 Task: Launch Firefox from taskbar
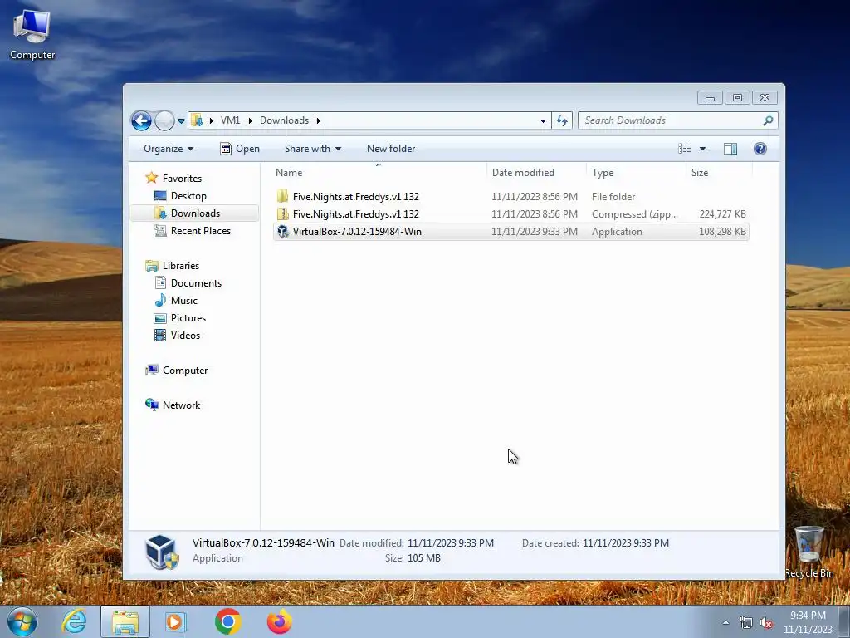click(x=279, y=621)
